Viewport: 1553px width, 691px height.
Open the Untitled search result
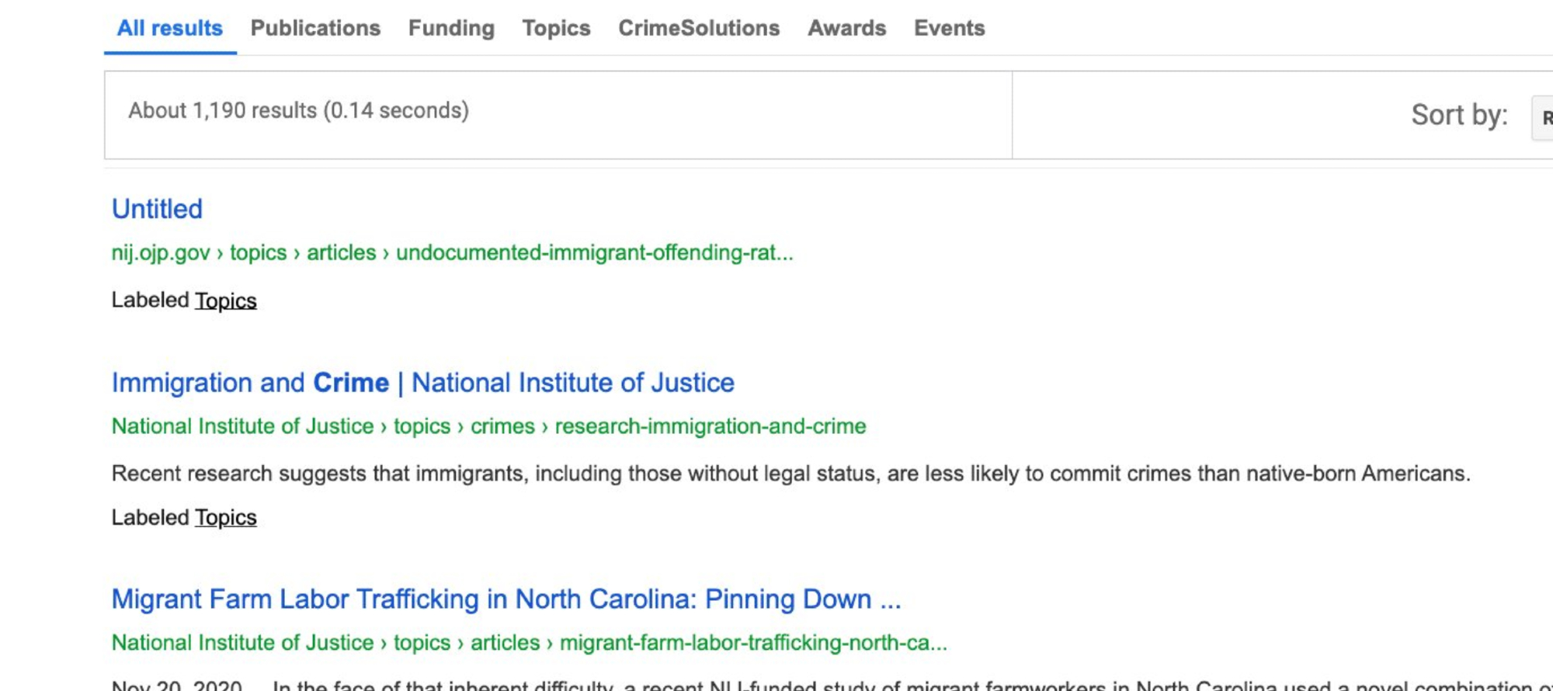pos(157,209)
